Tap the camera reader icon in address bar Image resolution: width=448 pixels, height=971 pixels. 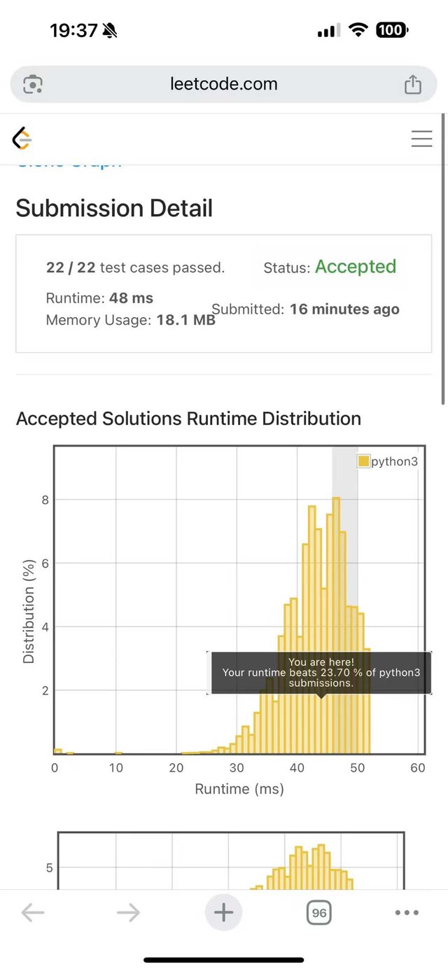(33, 85)
